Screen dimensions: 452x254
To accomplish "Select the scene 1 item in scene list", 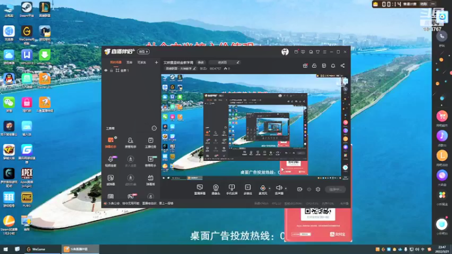I will [x=131, y=70].
